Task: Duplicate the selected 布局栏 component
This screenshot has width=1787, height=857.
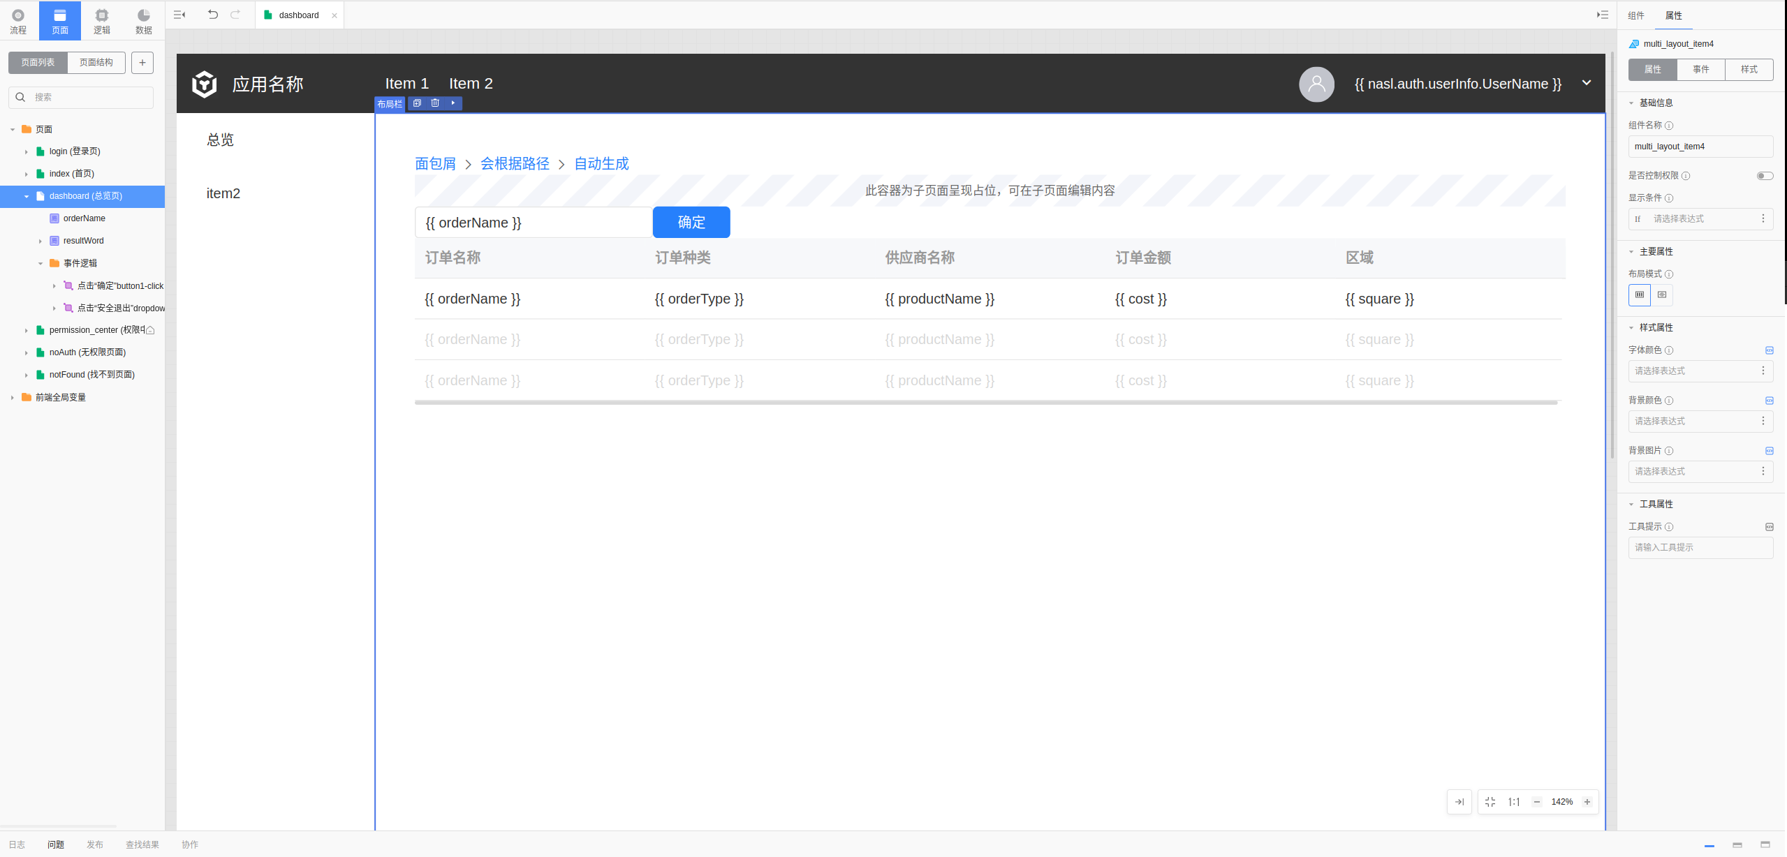Action: [417, 103]
